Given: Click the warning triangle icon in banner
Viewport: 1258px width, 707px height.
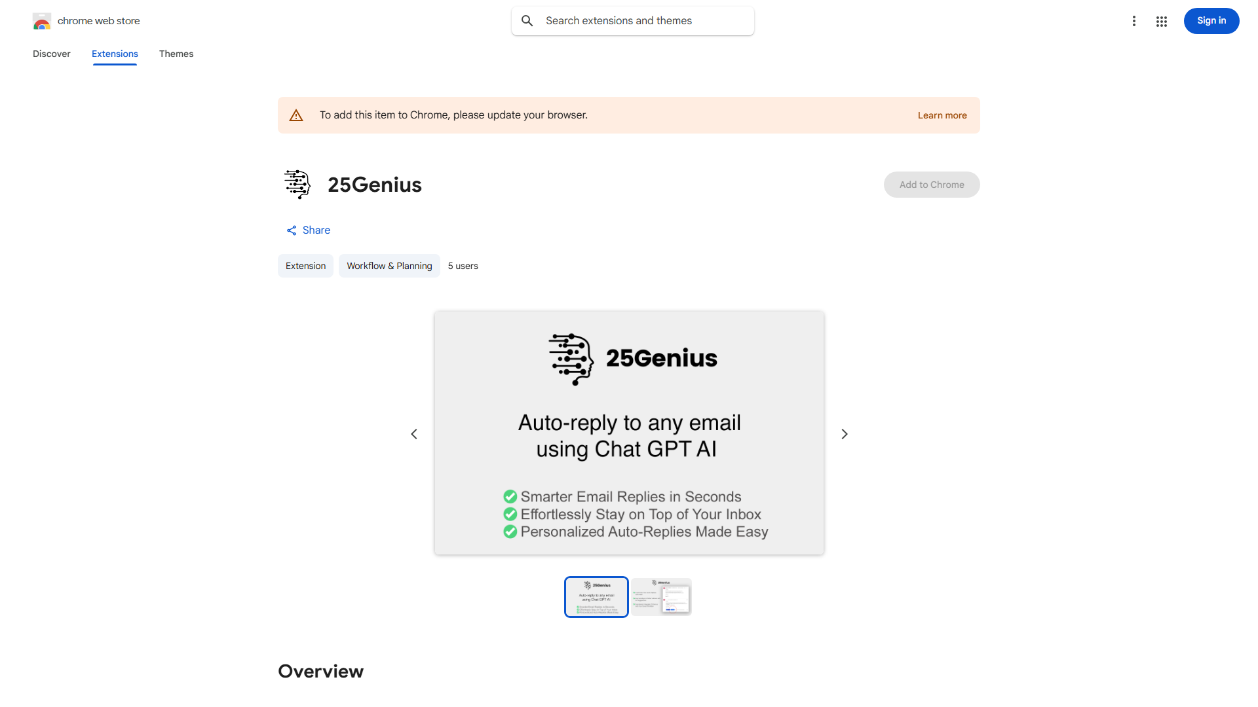Looking at the screenshot, I should point(296,115).
